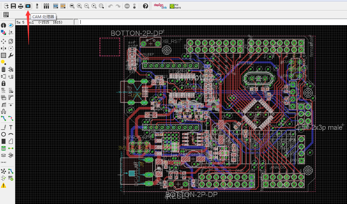Pick the Text tool
This screenshot has width=347, height=204.
[10, 127]
